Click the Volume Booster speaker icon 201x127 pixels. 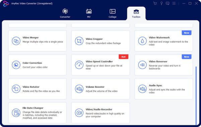coord(79,89)
